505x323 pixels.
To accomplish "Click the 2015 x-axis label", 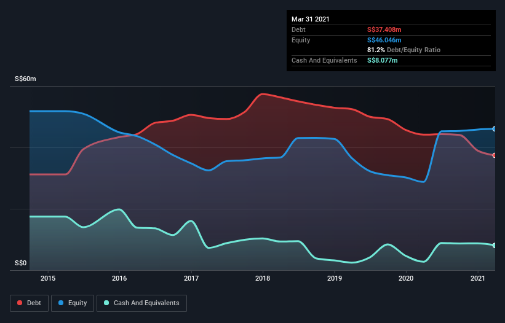I will (x=48, y=278).
